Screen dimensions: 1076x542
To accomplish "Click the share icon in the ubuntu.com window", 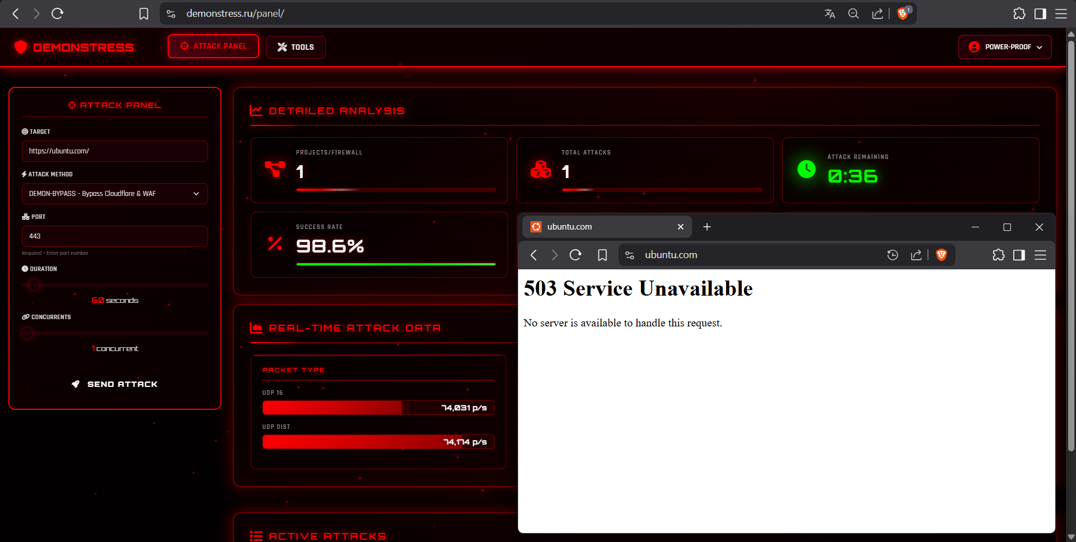I will (x=916, y=255).
